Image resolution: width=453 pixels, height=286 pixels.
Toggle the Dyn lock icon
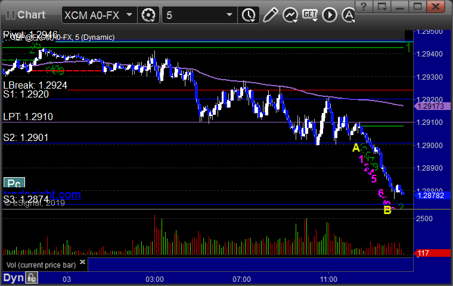[32, 278]
